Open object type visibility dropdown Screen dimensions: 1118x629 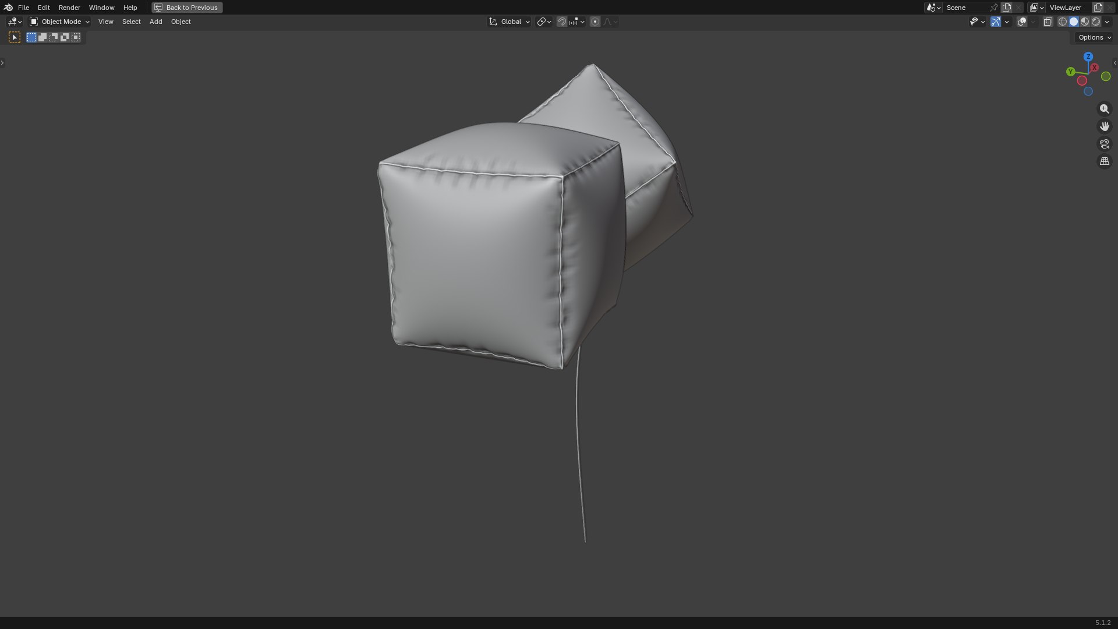pos(977,22)
